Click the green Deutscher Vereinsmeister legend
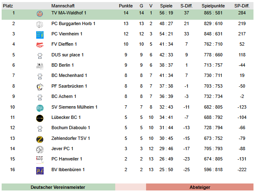258x195 pixels. click(58, 187)
